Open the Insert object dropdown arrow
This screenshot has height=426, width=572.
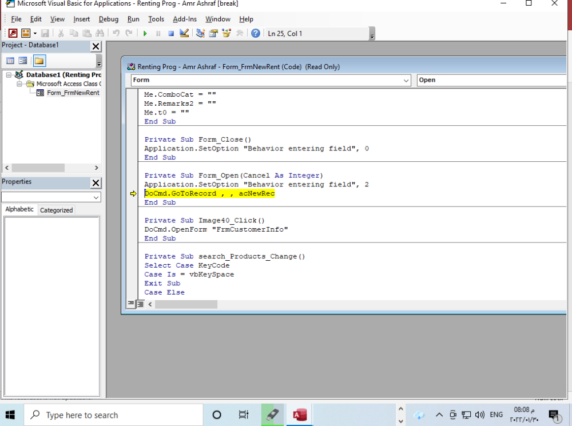point(35,33)
